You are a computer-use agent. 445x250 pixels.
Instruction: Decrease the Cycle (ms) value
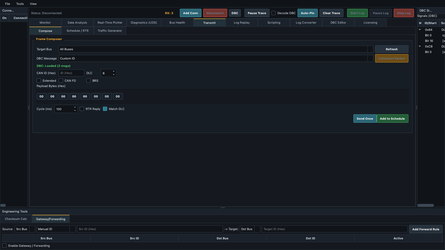[x=75, y=111]
